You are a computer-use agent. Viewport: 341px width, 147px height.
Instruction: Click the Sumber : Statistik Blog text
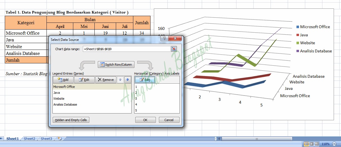tap(26, 74)
